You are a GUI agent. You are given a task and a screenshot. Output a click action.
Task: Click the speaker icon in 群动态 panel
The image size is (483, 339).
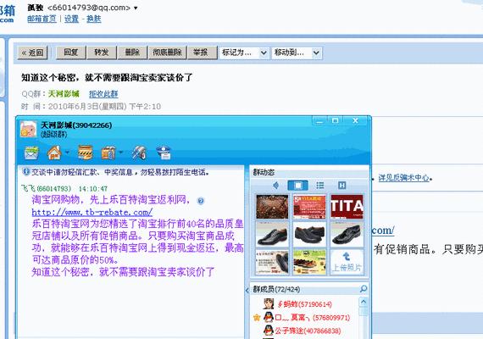click(275, 186)
